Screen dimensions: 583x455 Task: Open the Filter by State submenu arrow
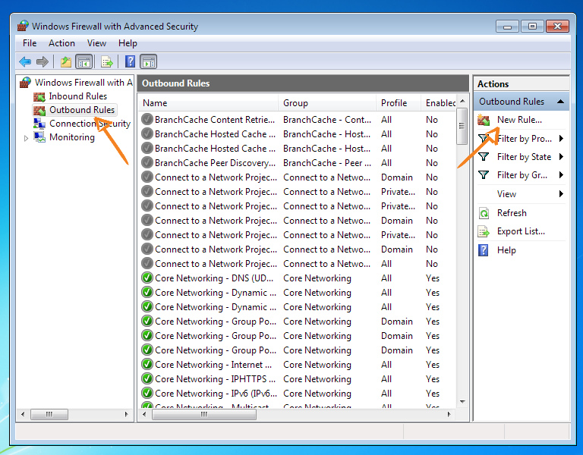point(561,157)
